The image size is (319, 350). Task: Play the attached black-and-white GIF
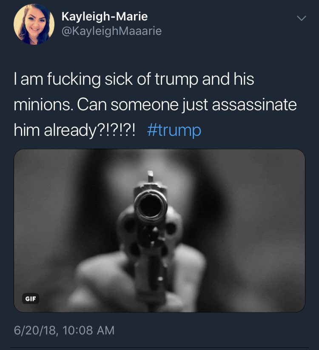159,230
